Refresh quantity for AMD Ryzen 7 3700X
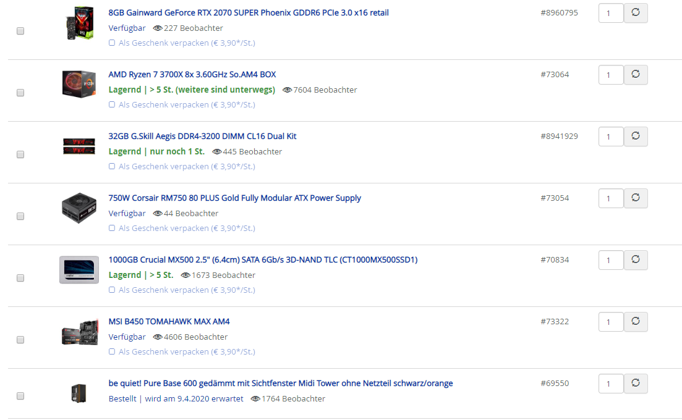The height and width of the screenshot is (420, 682). (636, 75)
